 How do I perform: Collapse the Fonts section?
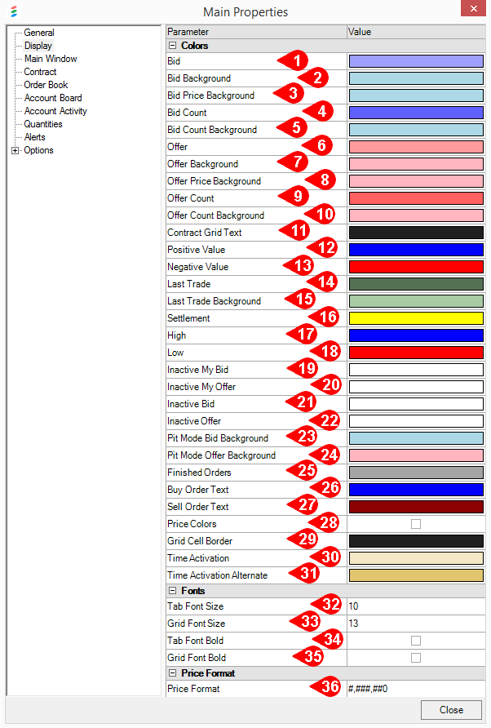(172, 591)
